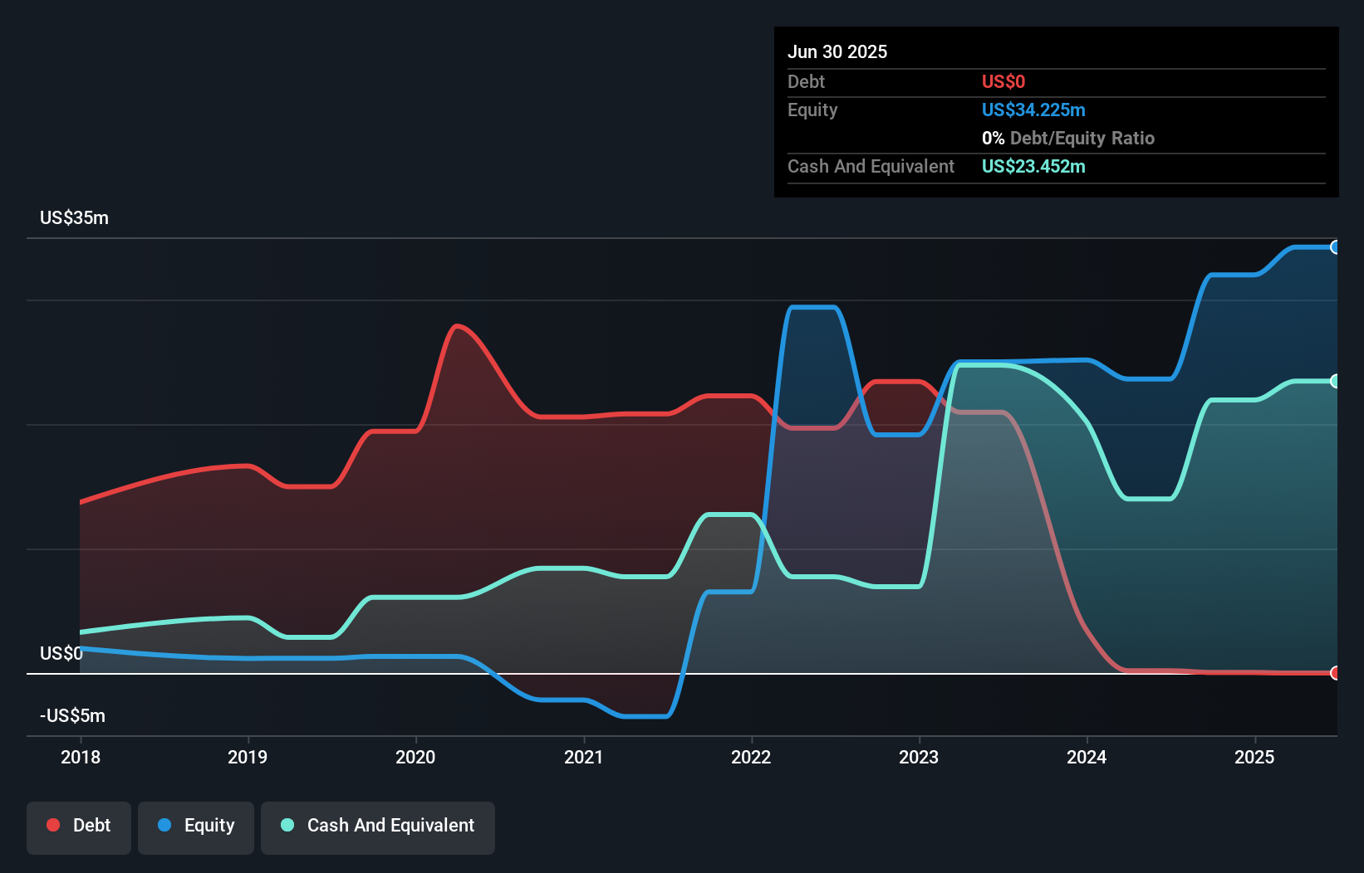This screenshot has width=1364, height=873.
Task: Click the 2020 x-axis label
Action: tap(415, 757)
